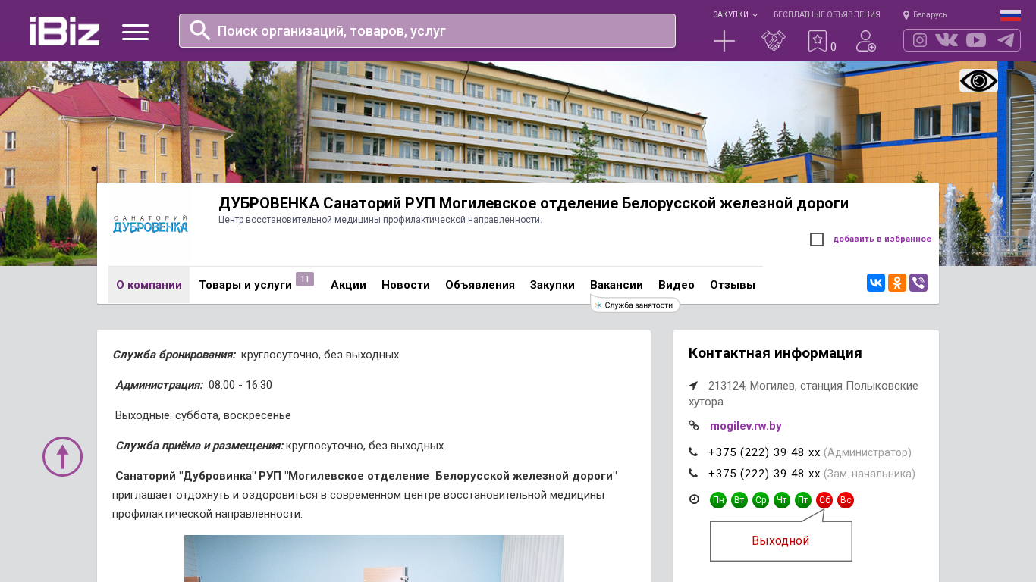Select the Вс day indicator
The height and width of the screenshot is (582, 1036).
pos(846,500)
